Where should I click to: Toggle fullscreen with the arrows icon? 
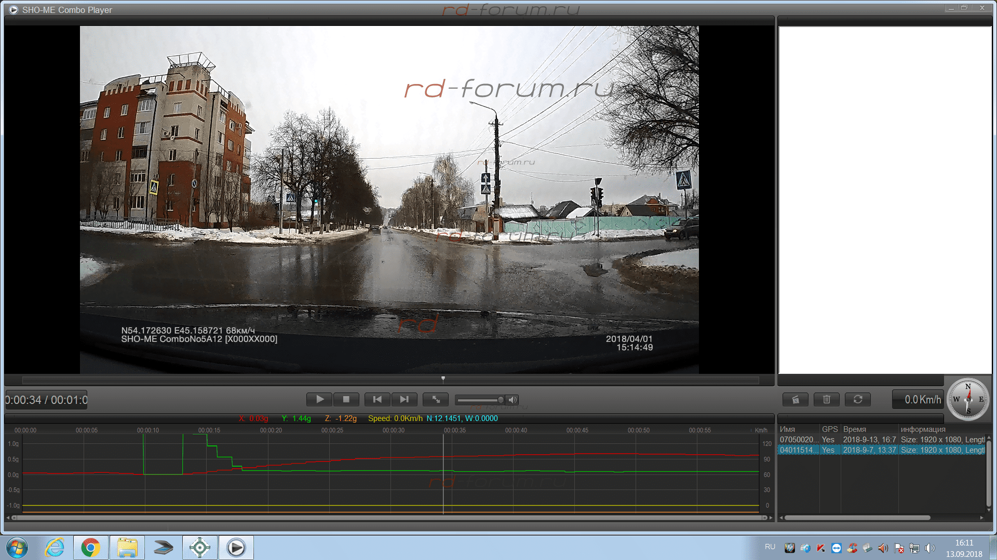(x=436, y=399)
